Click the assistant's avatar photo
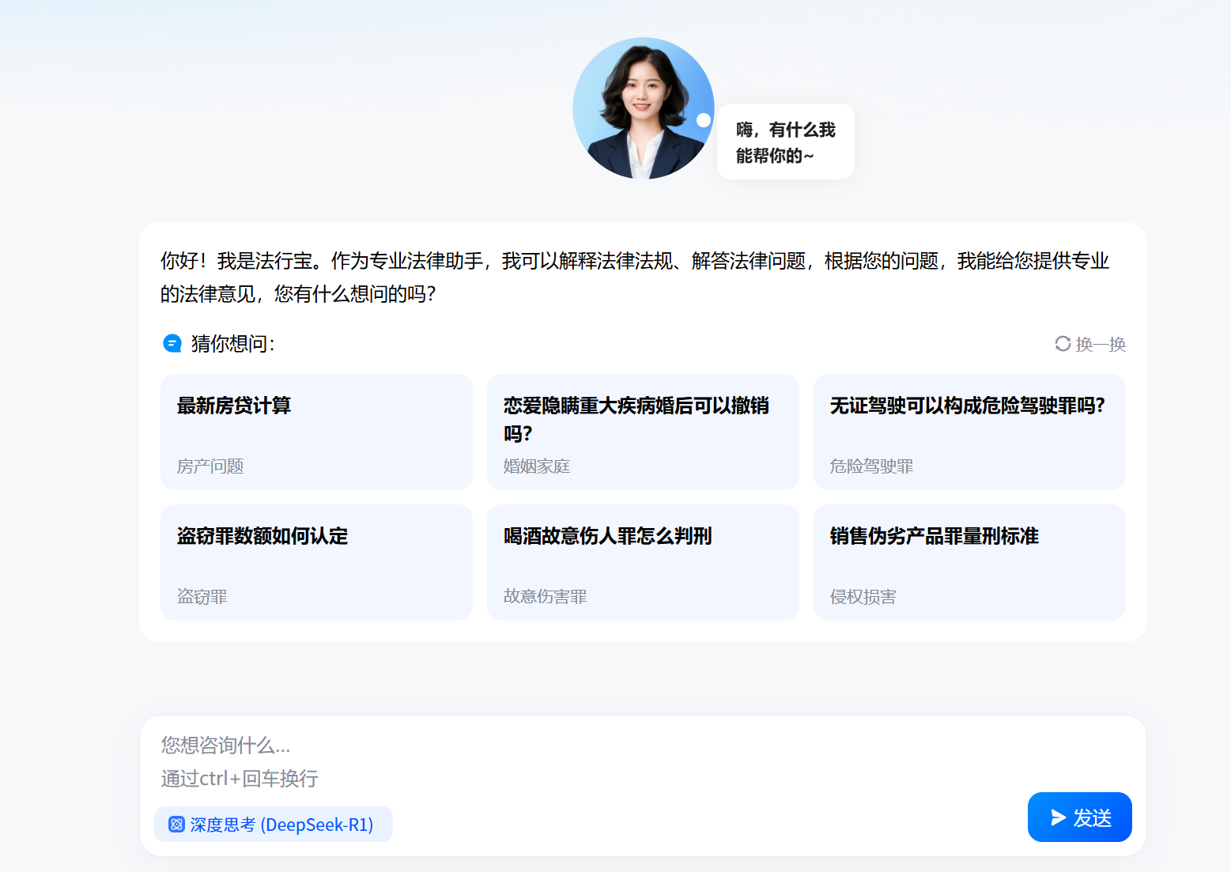Image resolution: width=1231 pixels, height=872 pixels. 643,108
